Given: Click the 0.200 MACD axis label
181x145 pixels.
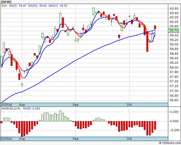Looking at the screenshot, I should 174,112.
